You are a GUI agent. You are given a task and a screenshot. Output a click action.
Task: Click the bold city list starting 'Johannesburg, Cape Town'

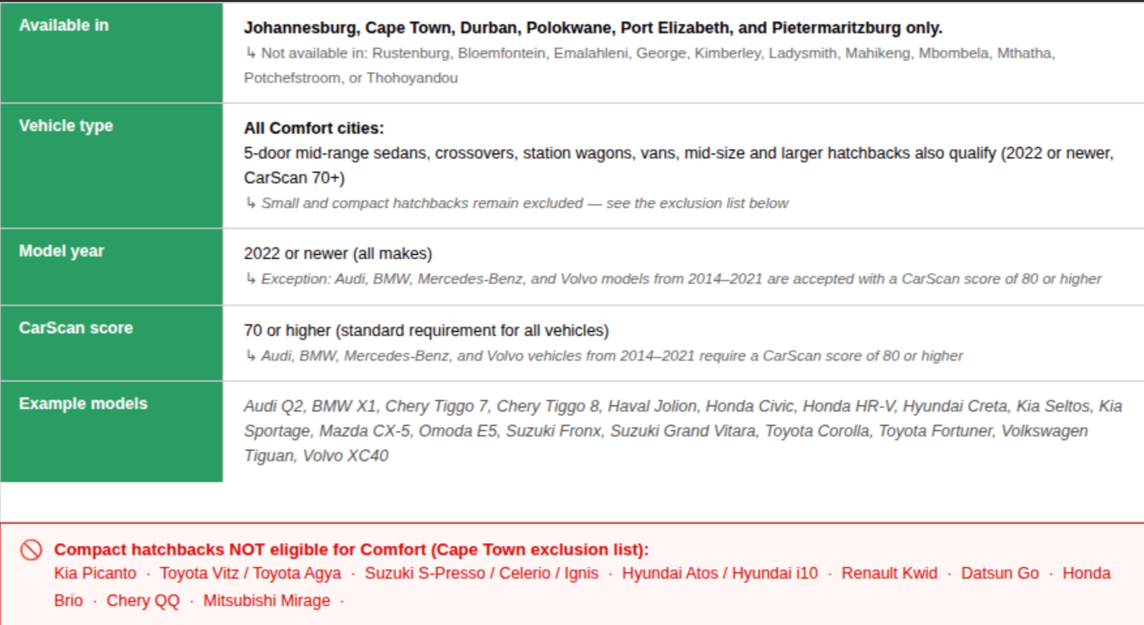pos(593,28)
